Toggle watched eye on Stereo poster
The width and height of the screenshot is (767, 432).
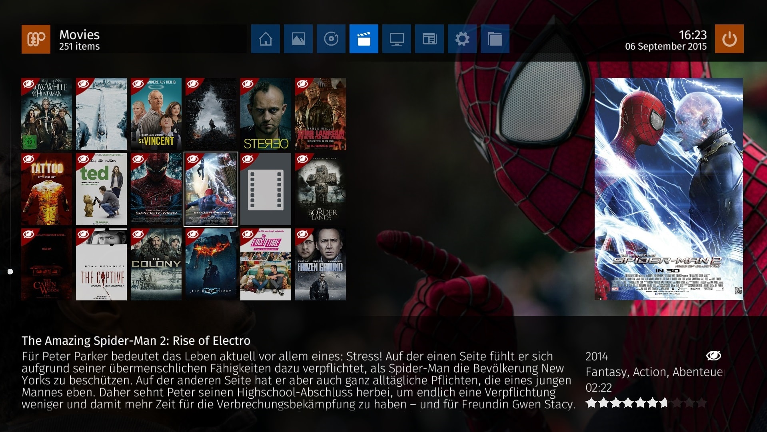click(x=248, y=84)
